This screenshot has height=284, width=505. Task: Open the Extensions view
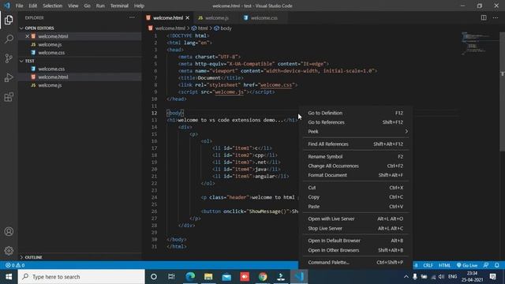point(9,97)
